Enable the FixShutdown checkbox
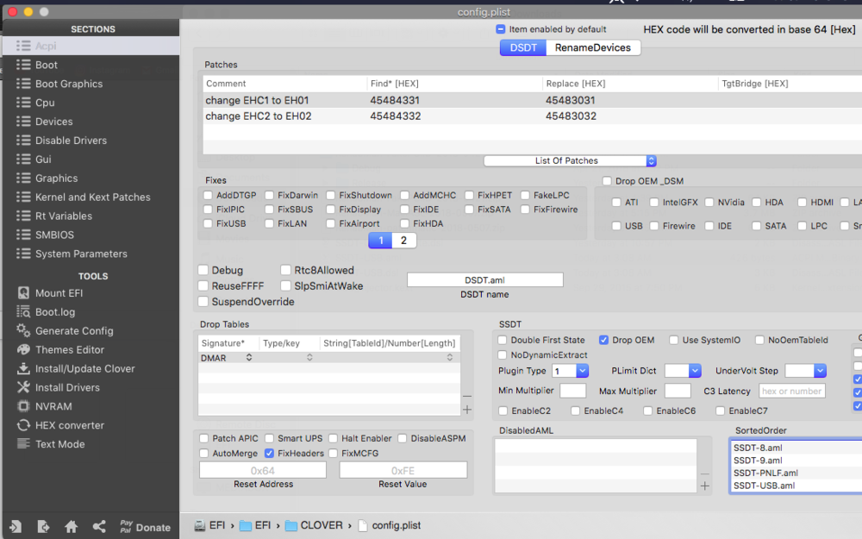Viewport: 862px width, 539px height. pos(331,196)
